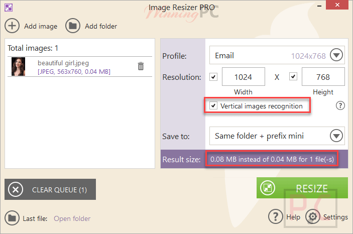Click the Add image label
353x234 pixels.
(x=41, y=26)
